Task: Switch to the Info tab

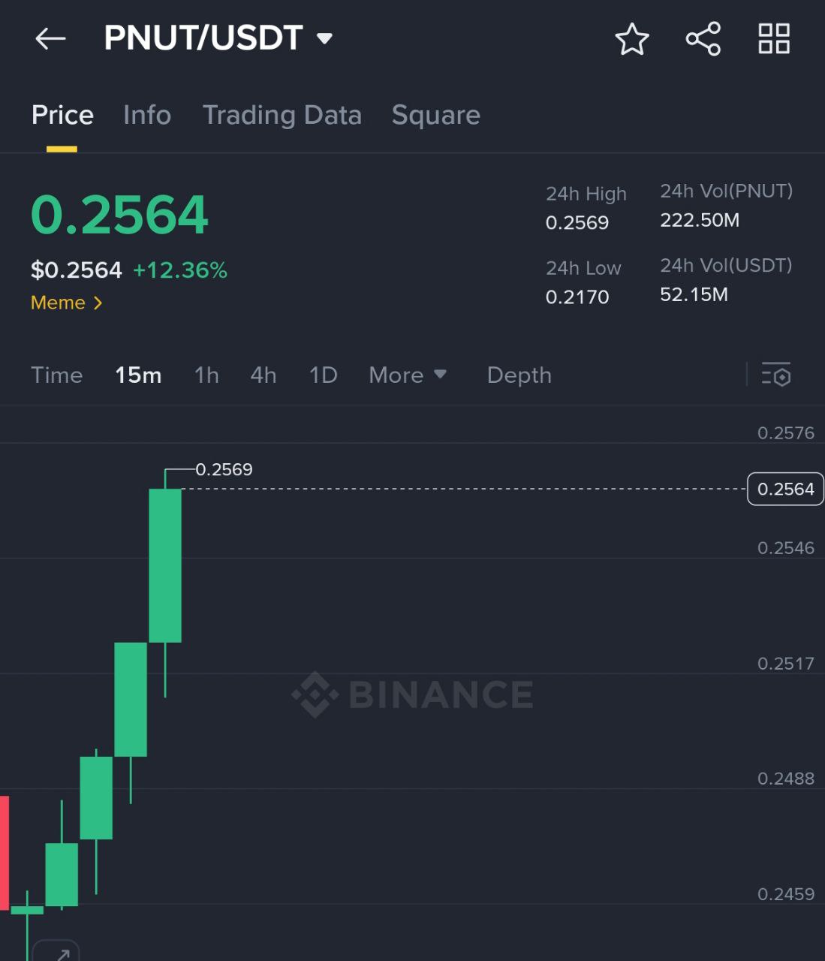Action: click(147, 115)
